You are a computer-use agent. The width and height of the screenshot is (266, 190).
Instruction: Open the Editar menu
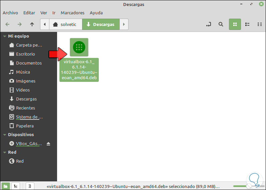(29, 13)
